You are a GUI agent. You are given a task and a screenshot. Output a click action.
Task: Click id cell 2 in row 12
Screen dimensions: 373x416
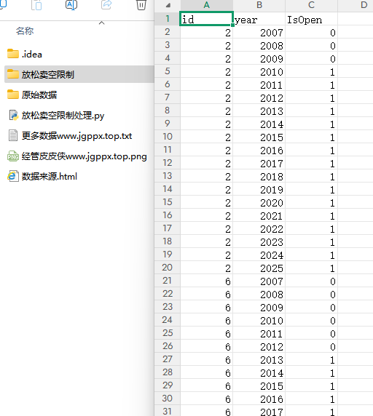pyautogui.click(x=206, y=164)
